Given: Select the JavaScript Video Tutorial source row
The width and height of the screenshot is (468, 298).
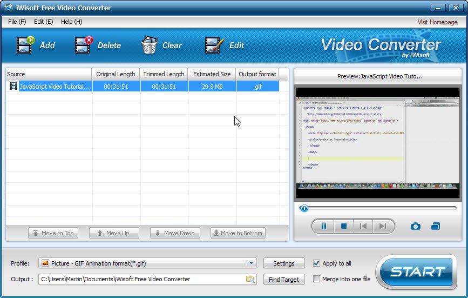Looking at the screenshot, I should pyautogui.click(x=143, y=87).
